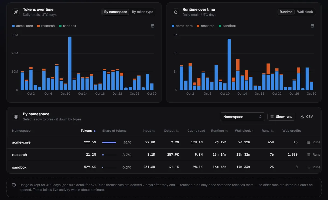Click the sort arrow icon next to Tokens column
The width and height of the screenshot is (328, 200).
click(95, 131)
